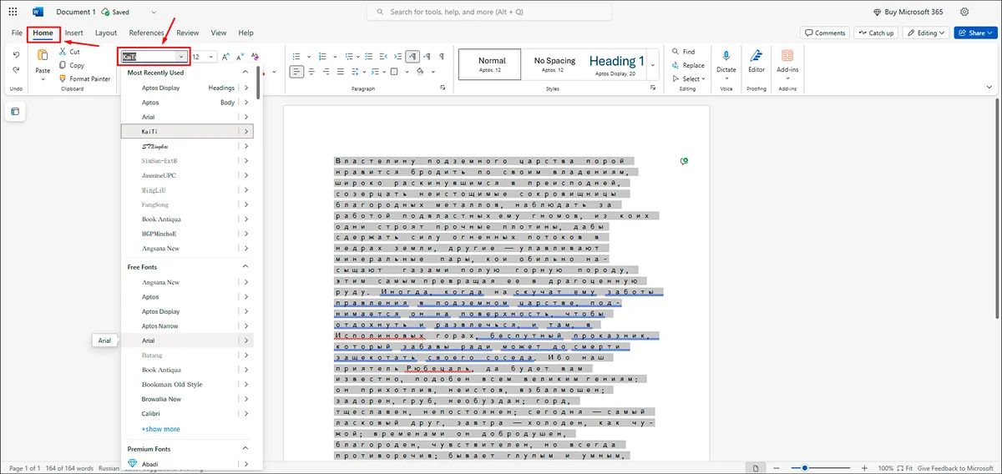Click the Undo arrow icon
Screen dimensions: 1002x474
16,54
